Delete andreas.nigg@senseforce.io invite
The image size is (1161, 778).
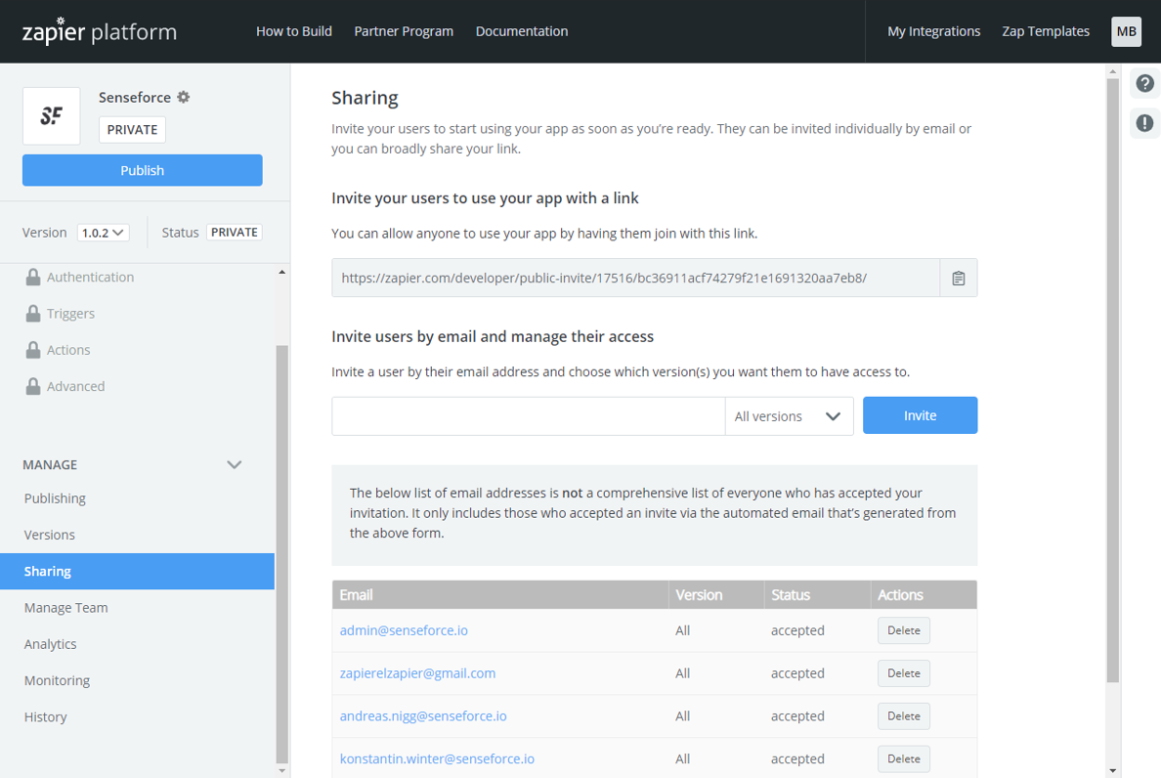903,716
